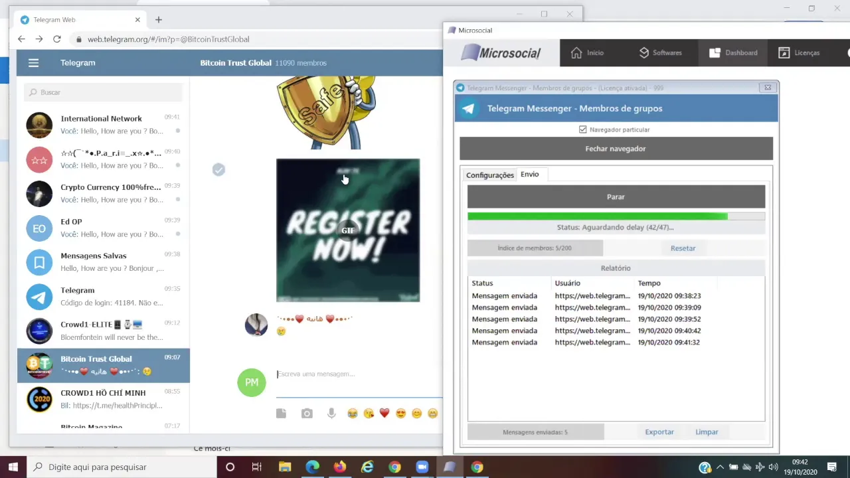Click the browser forward arrow
Screen dimensions: 850x478
[x=39, y=39]
